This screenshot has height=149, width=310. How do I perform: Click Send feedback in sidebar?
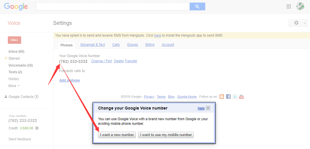(20, 139)
